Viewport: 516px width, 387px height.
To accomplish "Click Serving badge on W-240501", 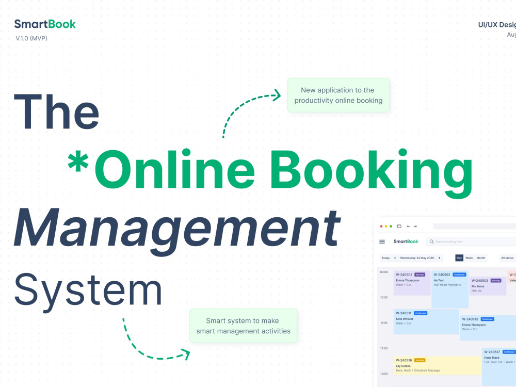I will [420, 275].
